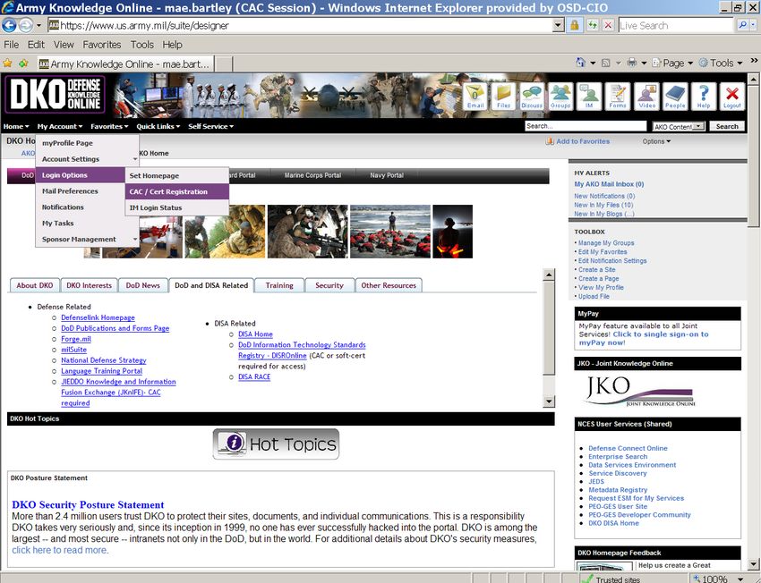This screenshot has width=761, height=583.
Task: Open the Groups icon in header
Action: pos(560,97)
